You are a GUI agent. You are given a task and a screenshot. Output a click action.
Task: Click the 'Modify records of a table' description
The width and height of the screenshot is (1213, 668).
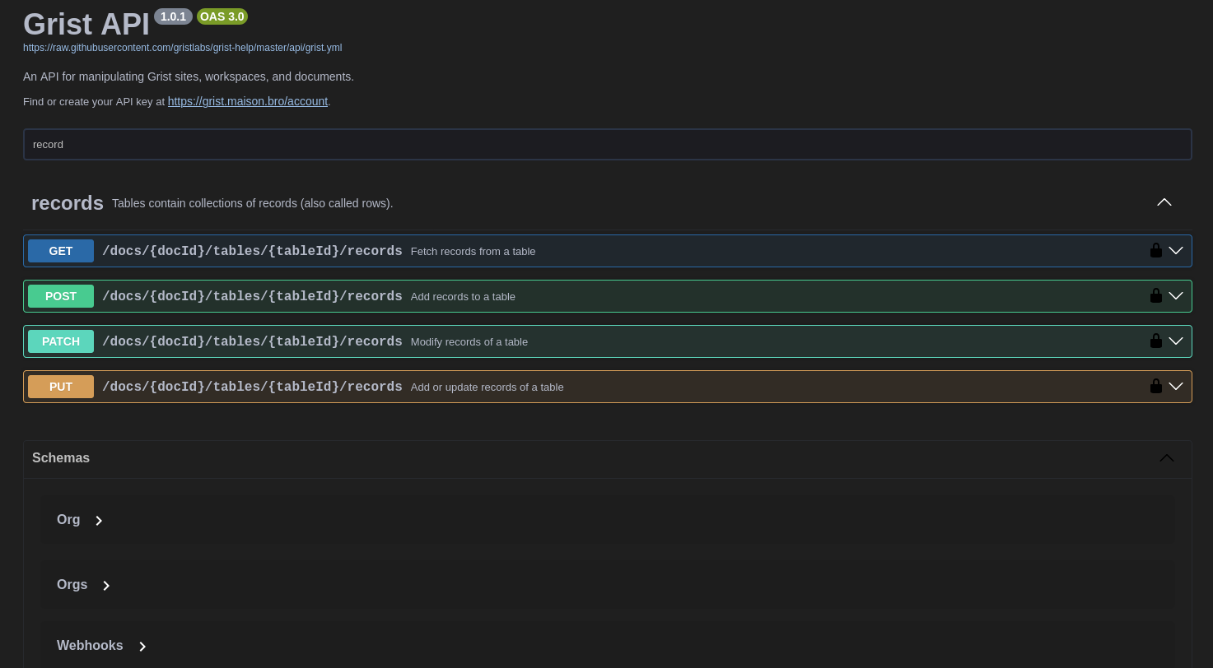tap(469, 342)
